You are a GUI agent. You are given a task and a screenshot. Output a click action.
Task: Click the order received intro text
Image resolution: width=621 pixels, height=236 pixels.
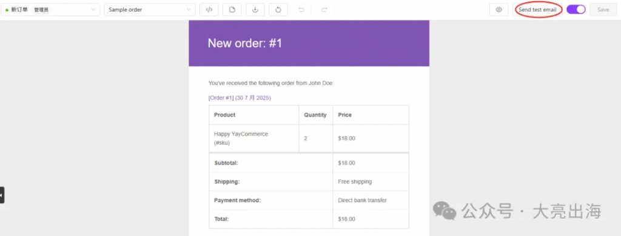271,83
